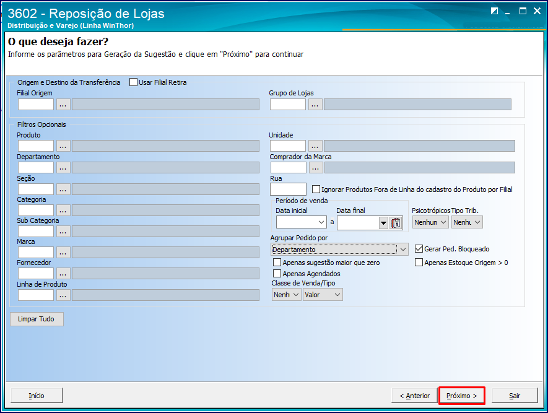Screen dimensions: 548x413
Task: Open the Unidade lookup (...) button
Action: click(315, 146)
